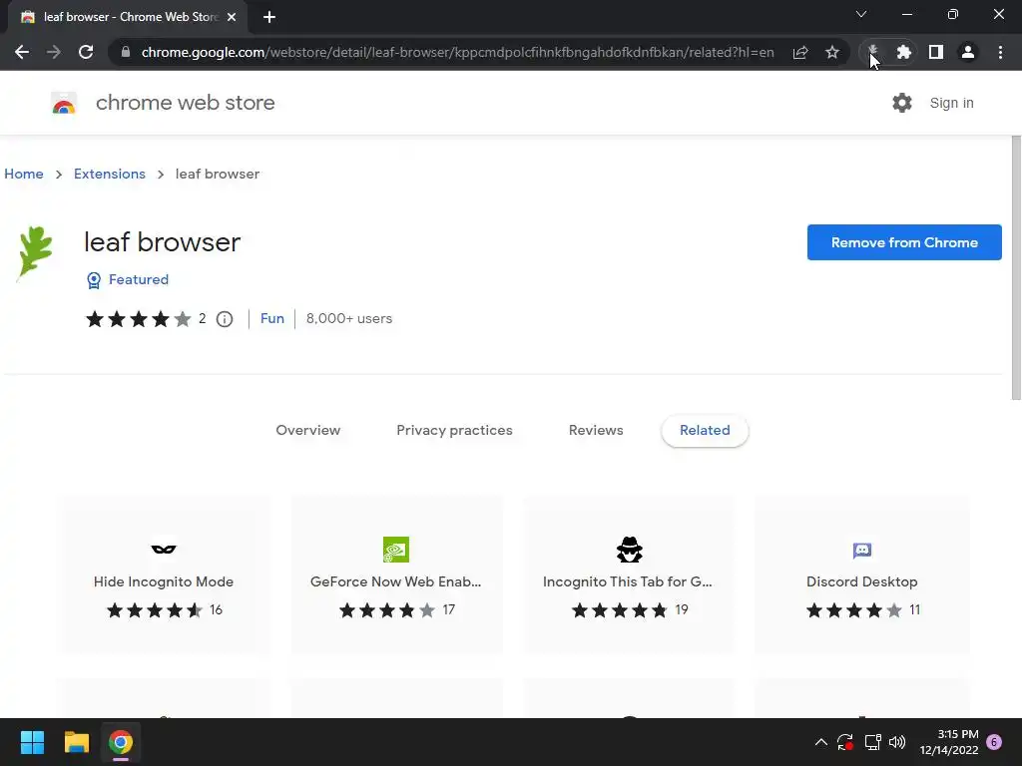
Task: Open a new tab with the plus button
Action: coord(269,17)
